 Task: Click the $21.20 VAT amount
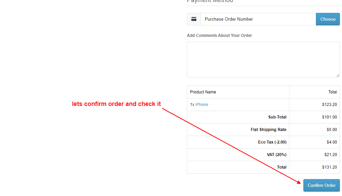click(330, 155)
